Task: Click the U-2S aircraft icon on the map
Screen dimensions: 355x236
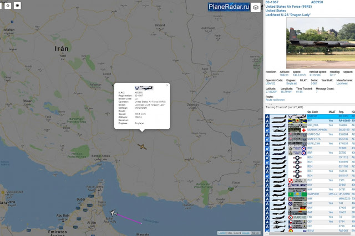Action: [142, 146]
